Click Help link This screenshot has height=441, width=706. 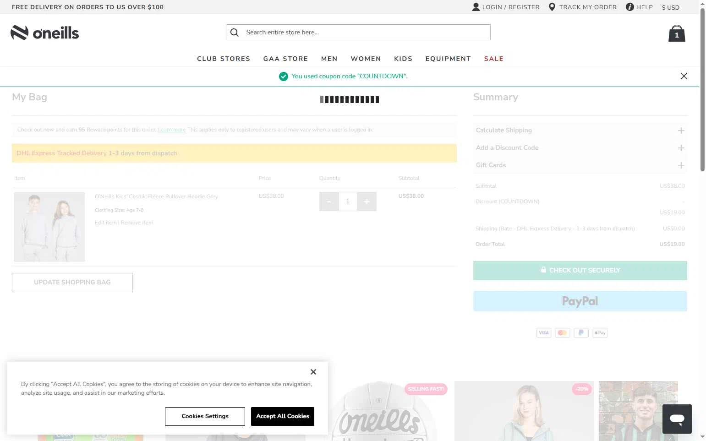tap(645, 7)
